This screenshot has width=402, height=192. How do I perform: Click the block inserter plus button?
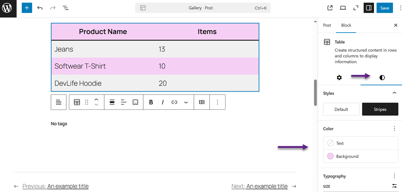[x=27, y=8]
